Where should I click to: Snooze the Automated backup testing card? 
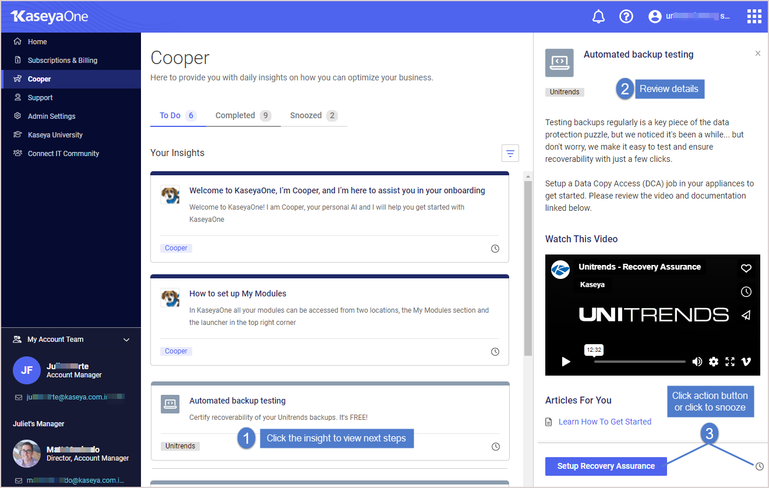495,447
